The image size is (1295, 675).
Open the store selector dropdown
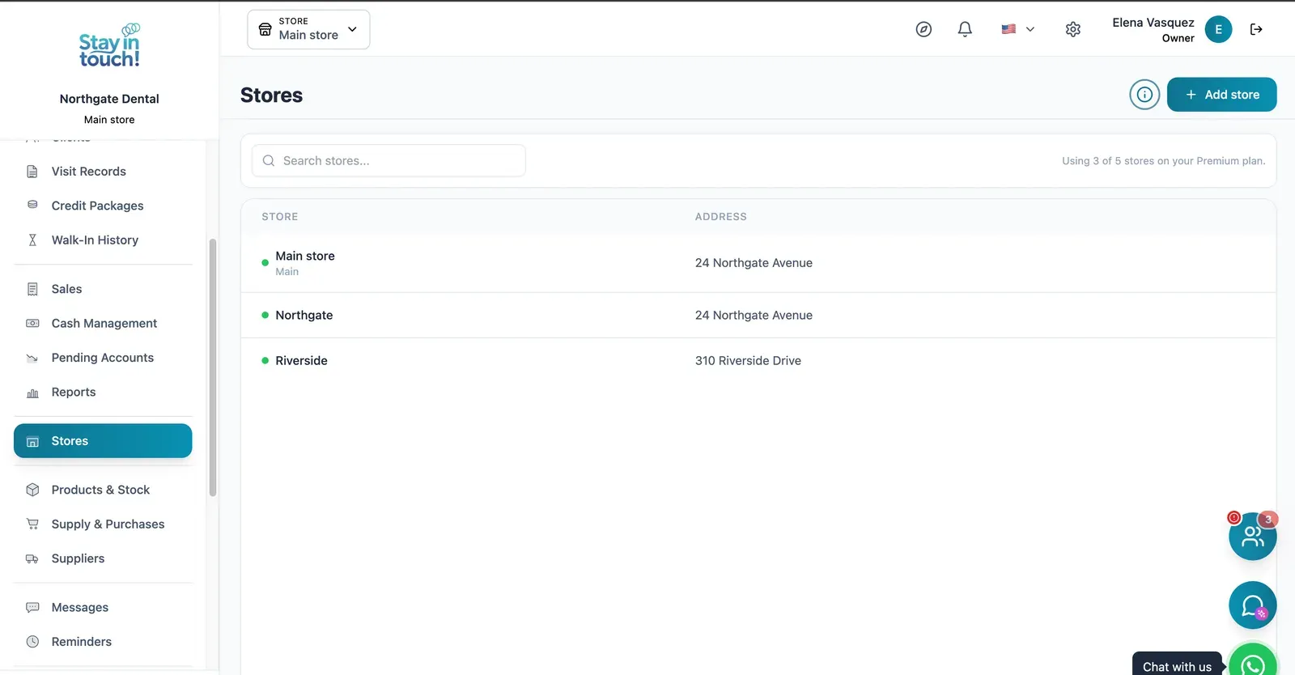[x=308, y=29]
